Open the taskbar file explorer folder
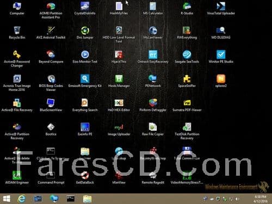Viewport: 272px width, 204px height. click(x=87, y=199)
